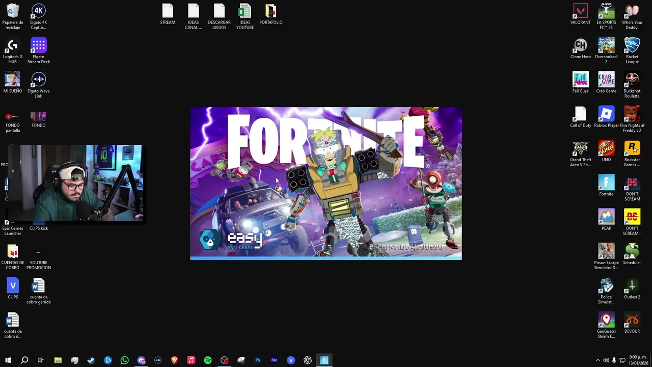Click the webcam overlay window
652x367 pixels.
pyautogui.click(x=74, y=183)
